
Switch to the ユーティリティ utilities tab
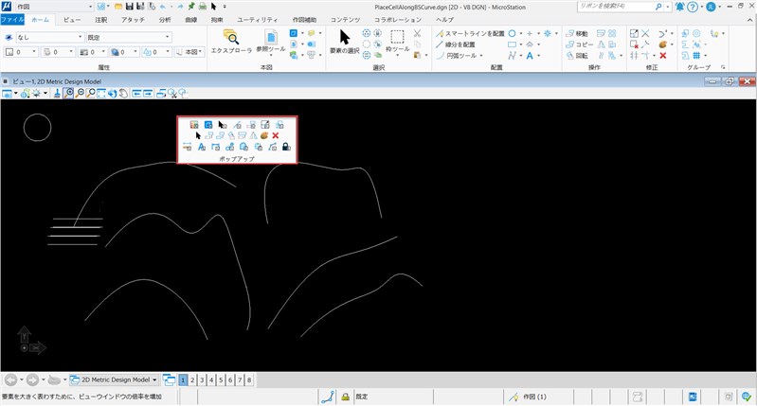click(258, 20)
